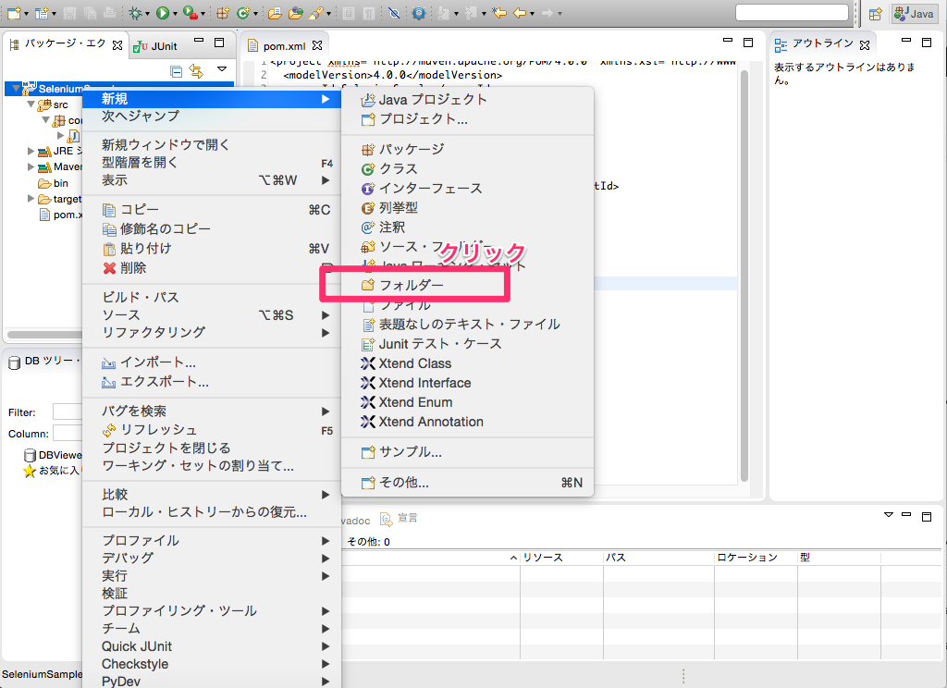947x688 pixels.
Task: Expand the JRE system library node
Action: (31, 151)
